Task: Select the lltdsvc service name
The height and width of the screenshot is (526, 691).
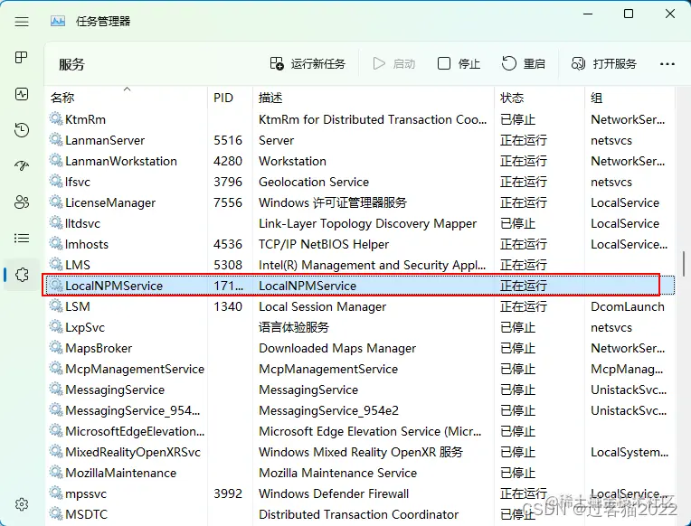Action: tap(82, 223)
